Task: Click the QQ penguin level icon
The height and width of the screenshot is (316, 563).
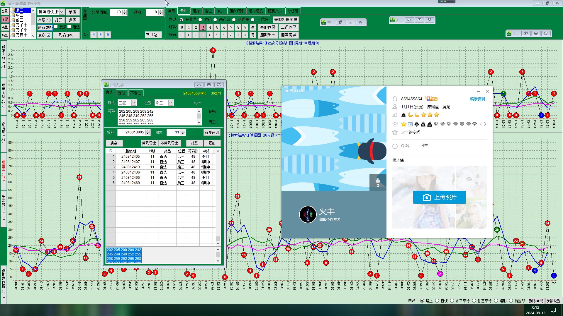Action: (x=403, y=115)
